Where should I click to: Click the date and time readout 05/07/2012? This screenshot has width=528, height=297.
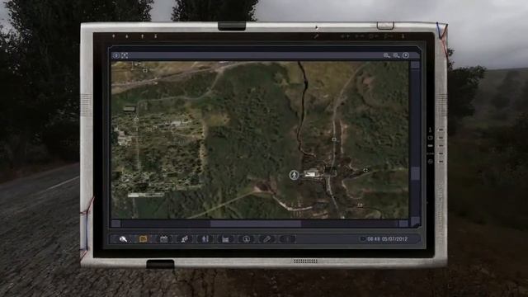(x=387, y=239)
